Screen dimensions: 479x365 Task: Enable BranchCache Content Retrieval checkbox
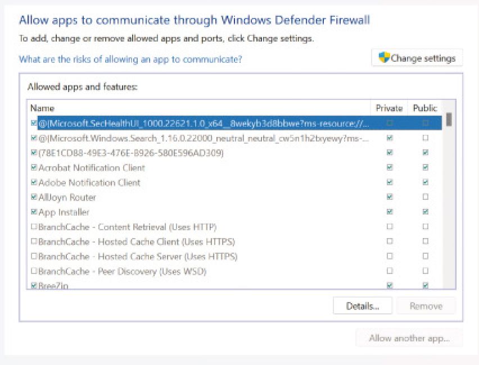click(x=34, y=226)
